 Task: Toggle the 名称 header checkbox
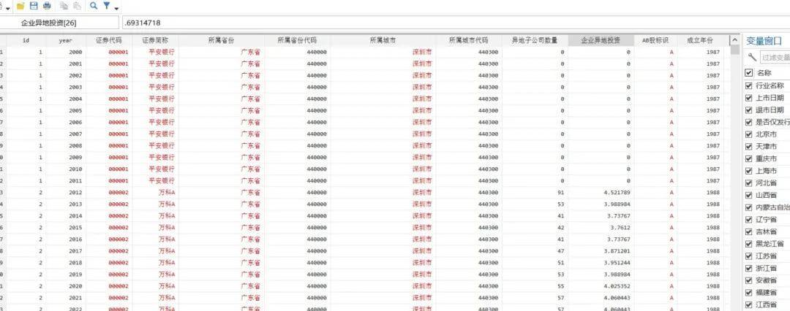coord(749,73)
